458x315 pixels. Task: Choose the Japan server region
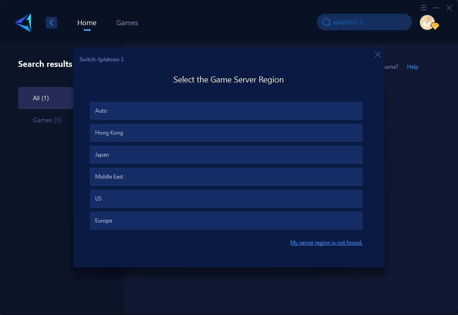(x=226, y=155)
